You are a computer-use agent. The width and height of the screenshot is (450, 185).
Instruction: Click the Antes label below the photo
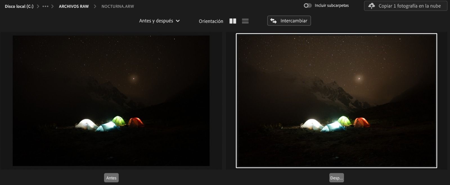tap(111, 178)
